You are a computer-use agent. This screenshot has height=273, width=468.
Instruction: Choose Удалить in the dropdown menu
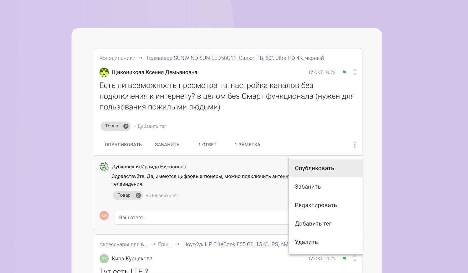point(306,242)
